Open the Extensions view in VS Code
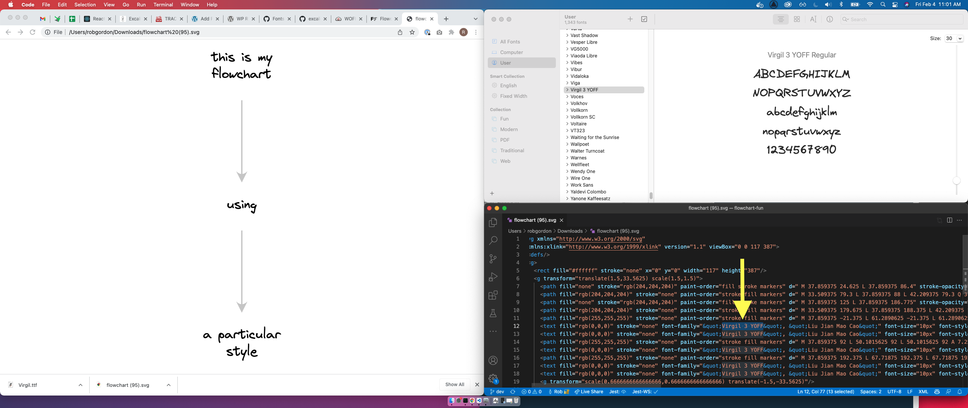Image resolution: width=968 pixels, height=408 pixels. (x=493, y=295)
